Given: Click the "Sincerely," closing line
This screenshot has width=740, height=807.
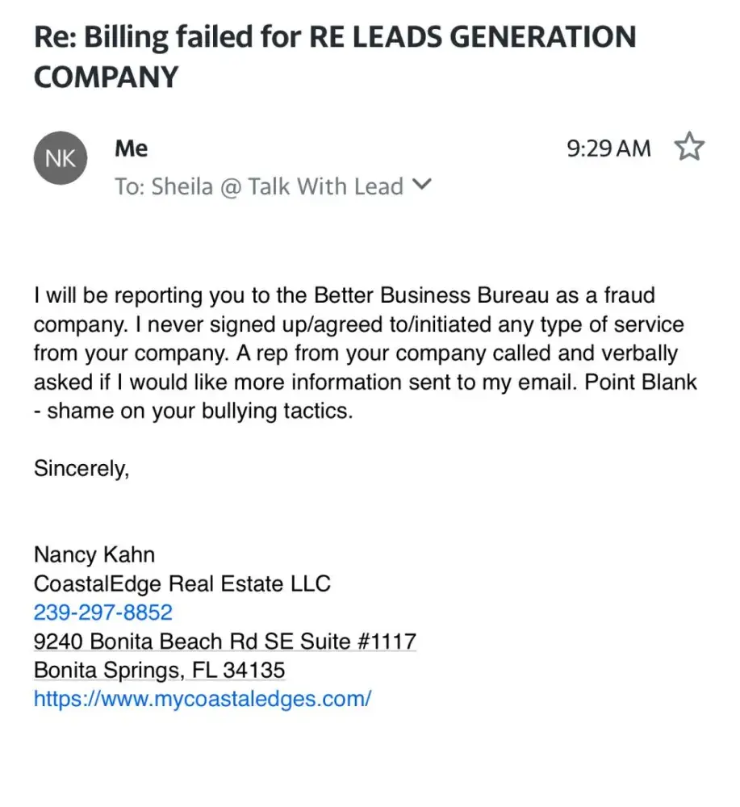Looking at the screenshot, I should (82, 468).
